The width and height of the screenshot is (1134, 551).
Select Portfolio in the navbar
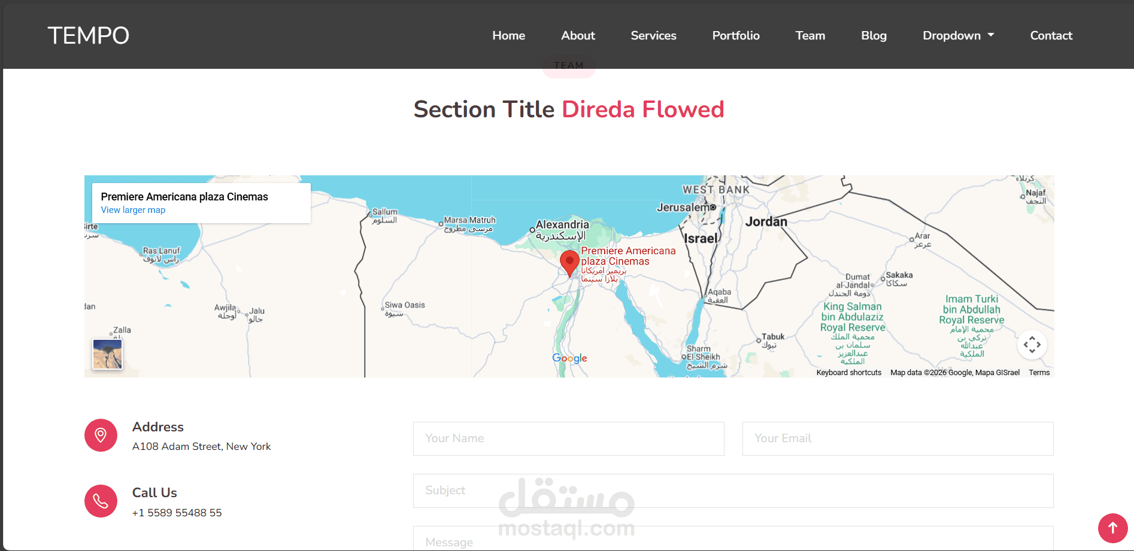pyautogui.click(x=736, y=35)
